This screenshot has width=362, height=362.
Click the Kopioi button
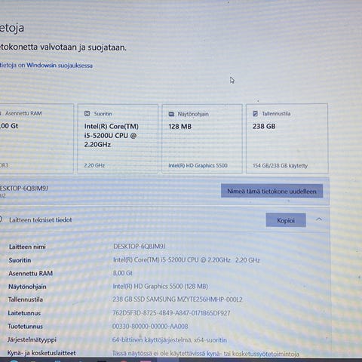286,220
